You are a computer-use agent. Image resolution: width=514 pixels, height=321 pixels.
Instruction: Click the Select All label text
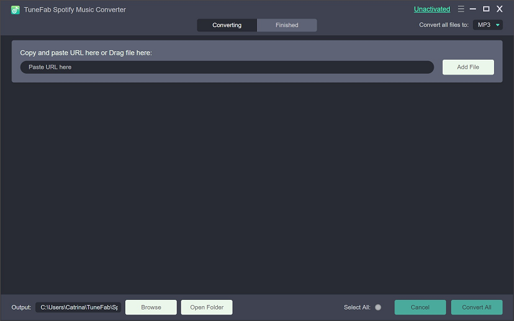coord(357,308)
